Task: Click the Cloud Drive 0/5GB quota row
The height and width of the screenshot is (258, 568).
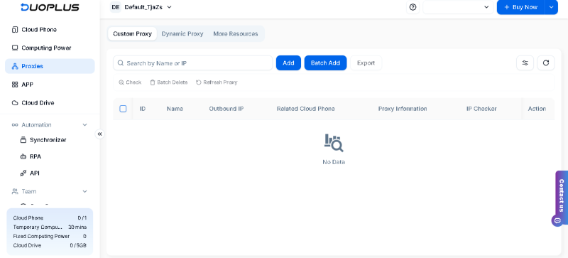Action: click(x=50, y=246)
